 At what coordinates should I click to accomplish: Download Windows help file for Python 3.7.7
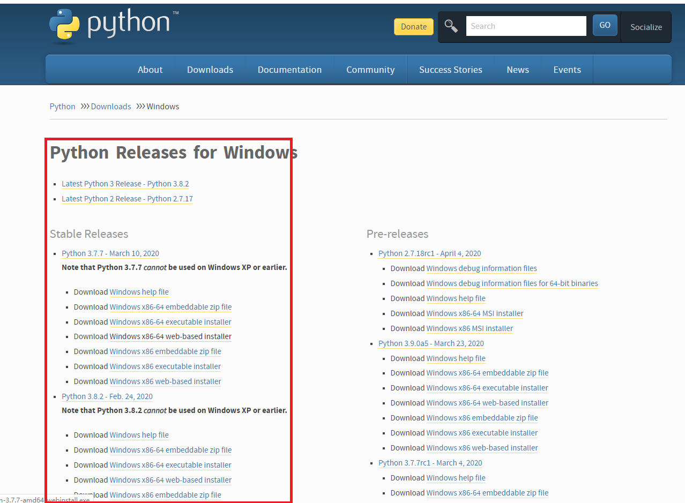coord(139,292)
